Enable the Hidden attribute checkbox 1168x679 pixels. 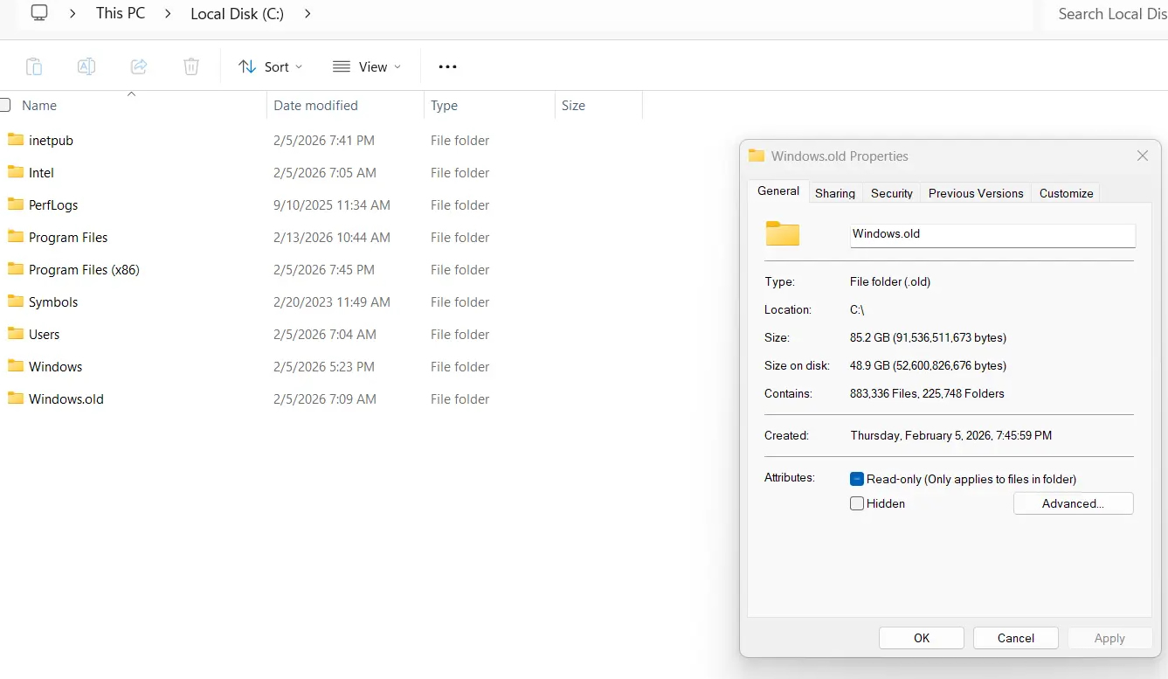(857, 503)
